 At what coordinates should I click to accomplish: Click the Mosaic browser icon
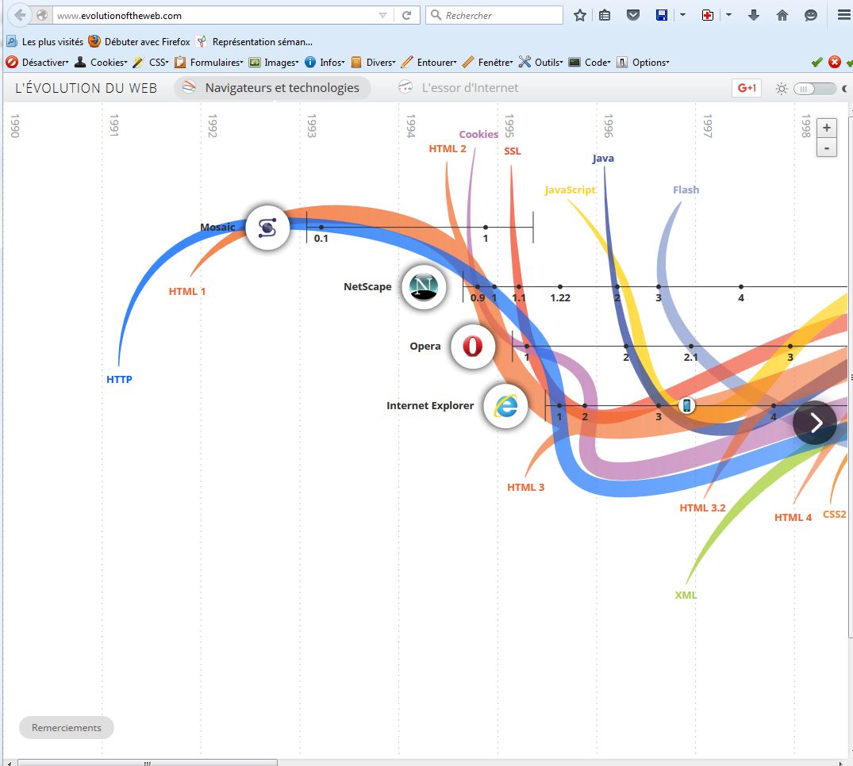267,228
